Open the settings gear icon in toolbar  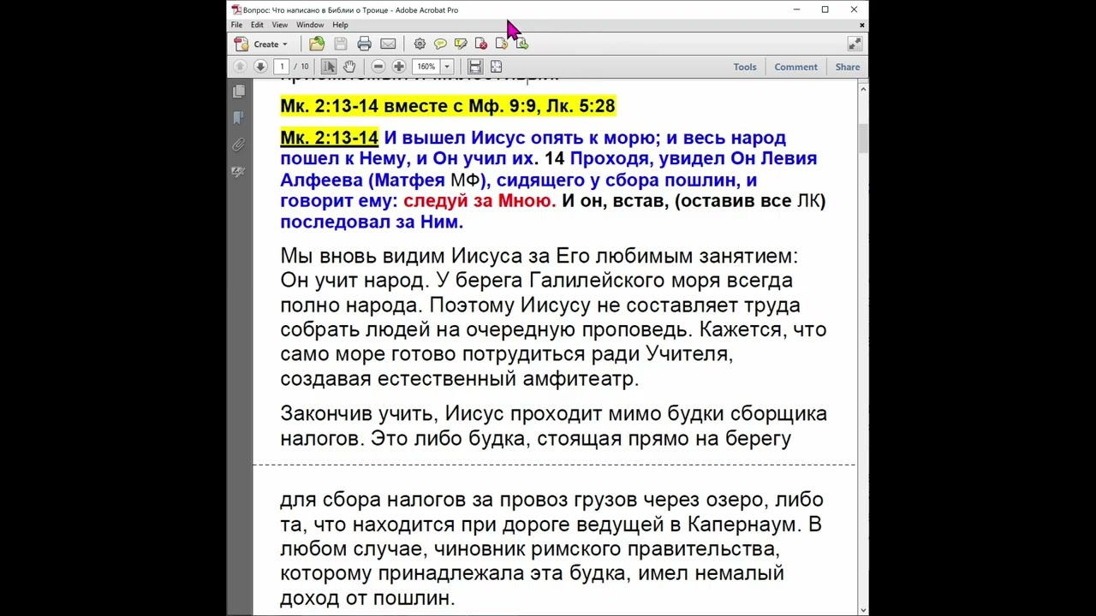tap(420, 44)
